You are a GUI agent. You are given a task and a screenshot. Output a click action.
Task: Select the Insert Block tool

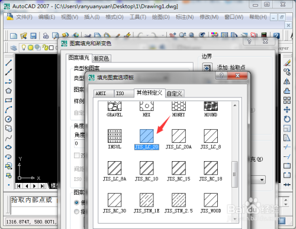8,166
